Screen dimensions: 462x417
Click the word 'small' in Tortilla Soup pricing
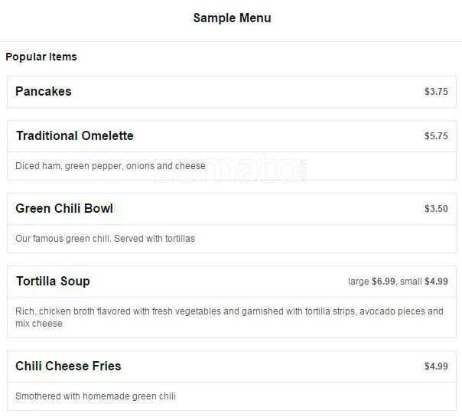click(x=410, y=282)
